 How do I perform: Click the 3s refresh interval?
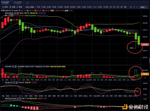(x=131, y=7)
